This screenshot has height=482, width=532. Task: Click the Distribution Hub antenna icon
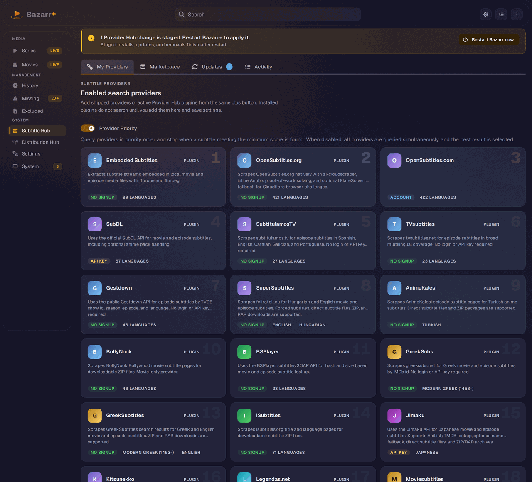(x=15, y=142)
